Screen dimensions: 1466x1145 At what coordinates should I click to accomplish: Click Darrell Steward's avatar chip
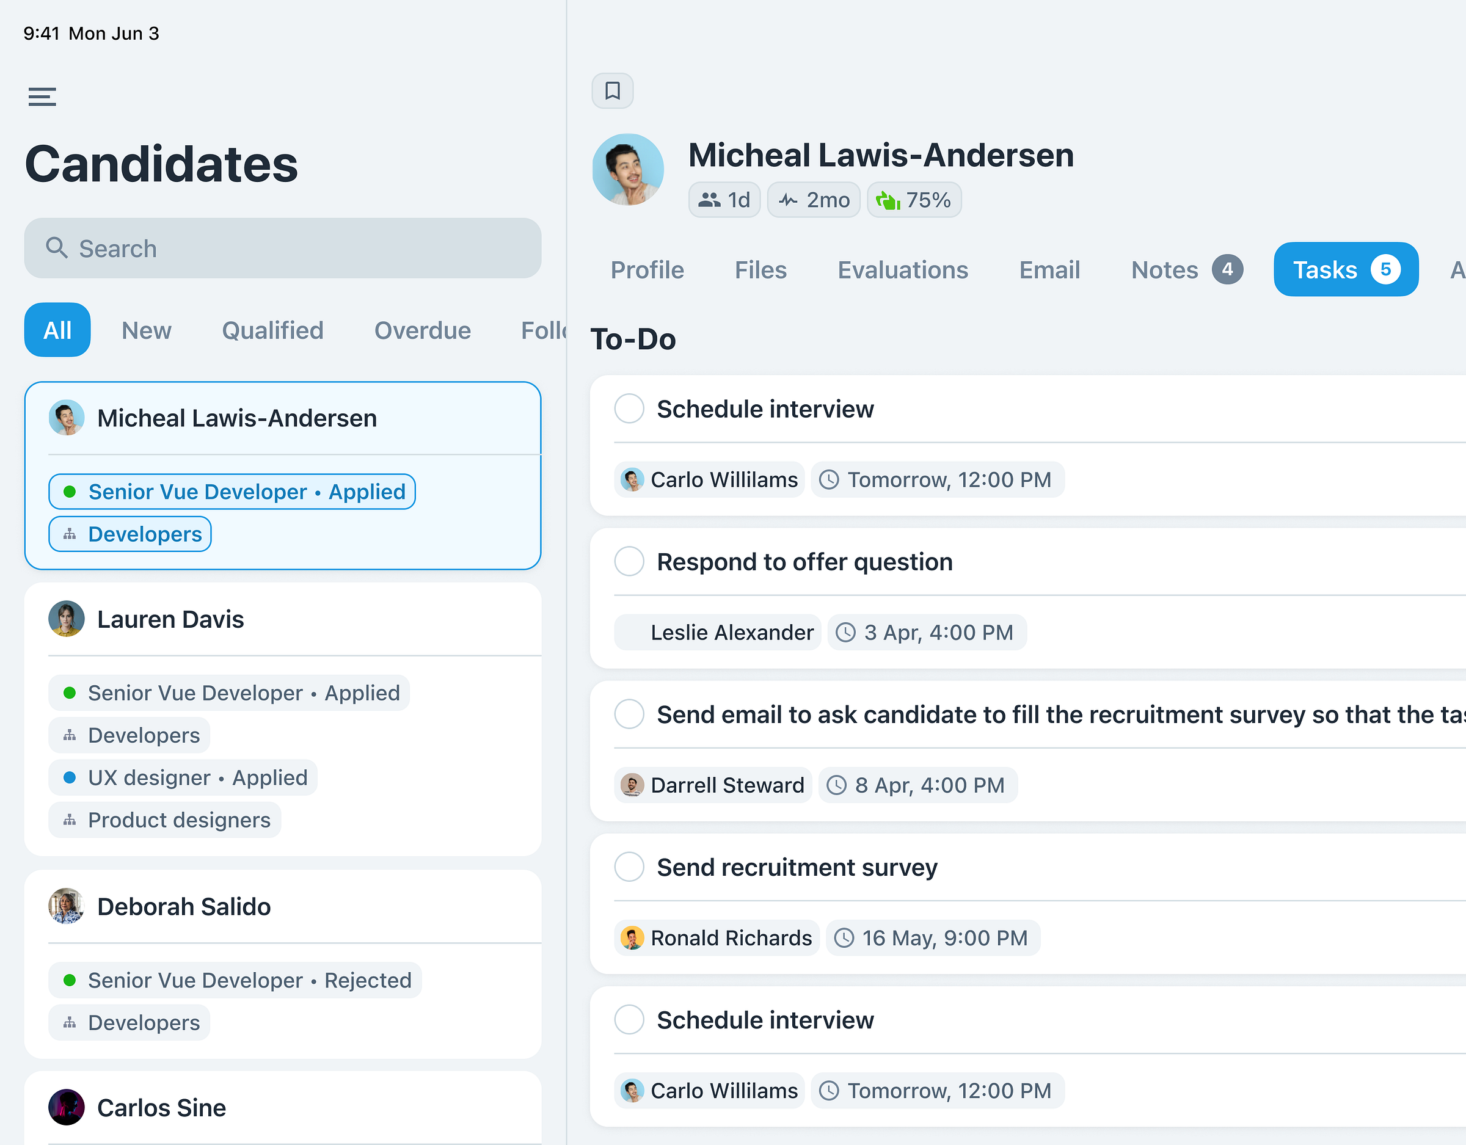click(x=632, y=785)
